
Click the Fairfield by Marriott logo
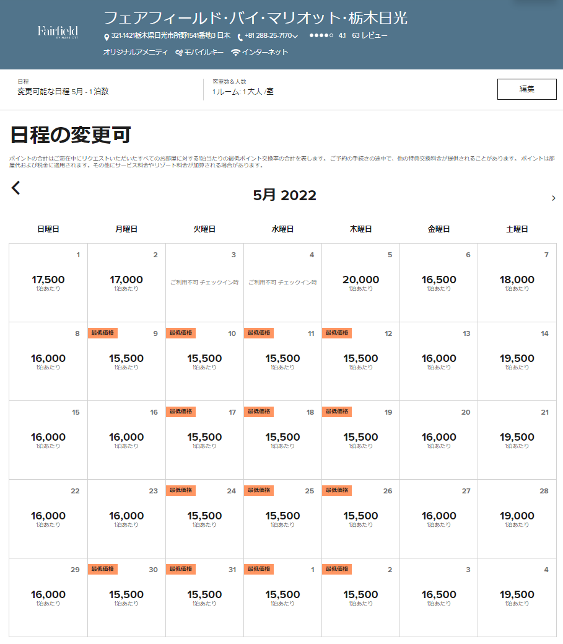(58, 31)
